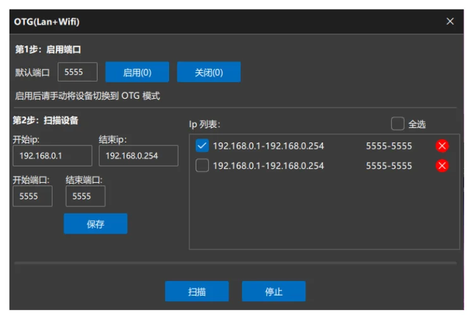Toggle the 全选 select-all checkbox
Screen dimensions: 473x319
398,123
